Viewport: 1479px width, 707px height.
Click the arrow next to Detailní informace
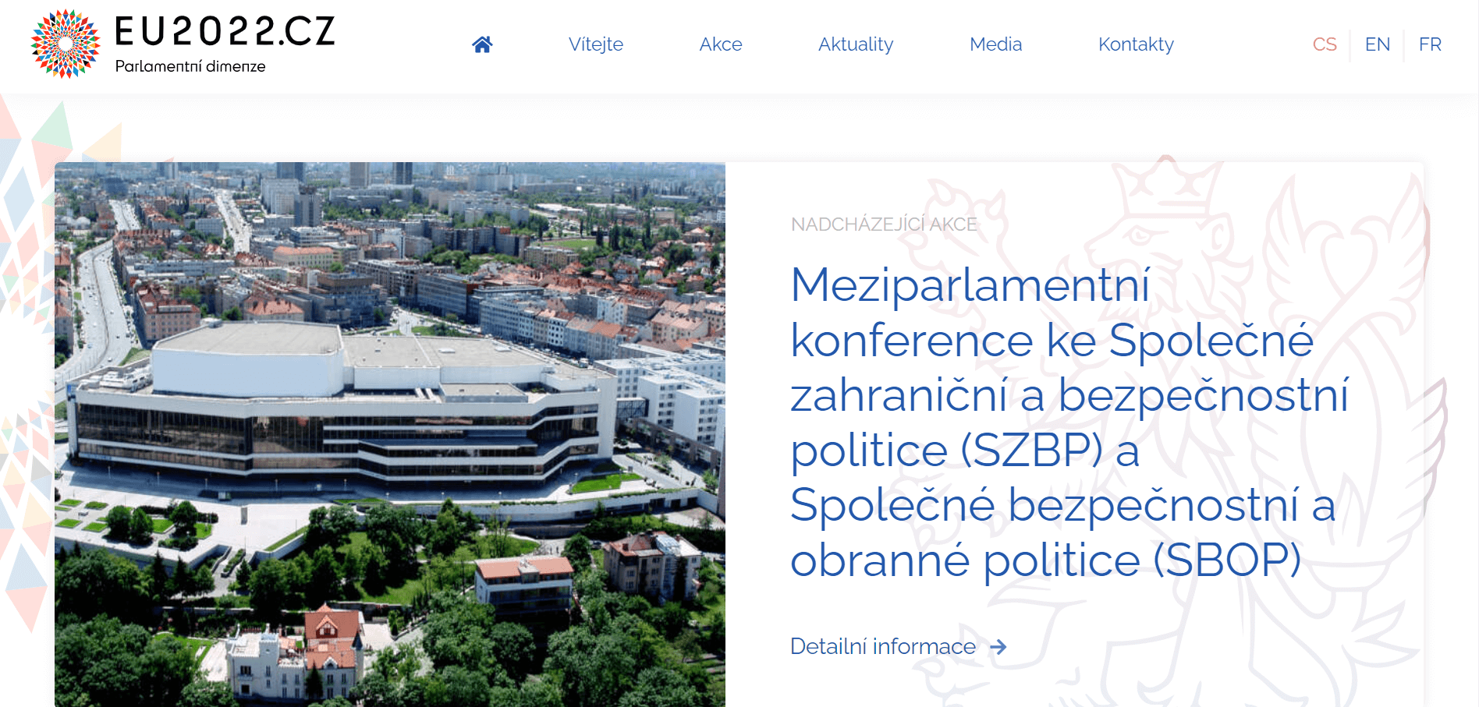click(998, 647)
